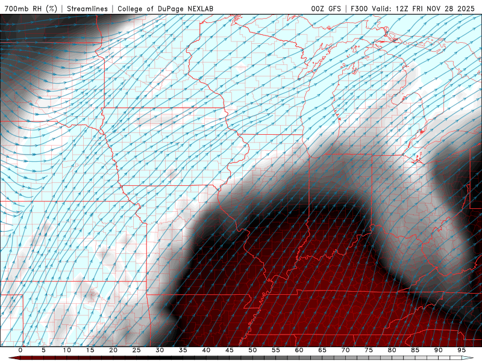Click colorbar label 10

click(67, 350)
